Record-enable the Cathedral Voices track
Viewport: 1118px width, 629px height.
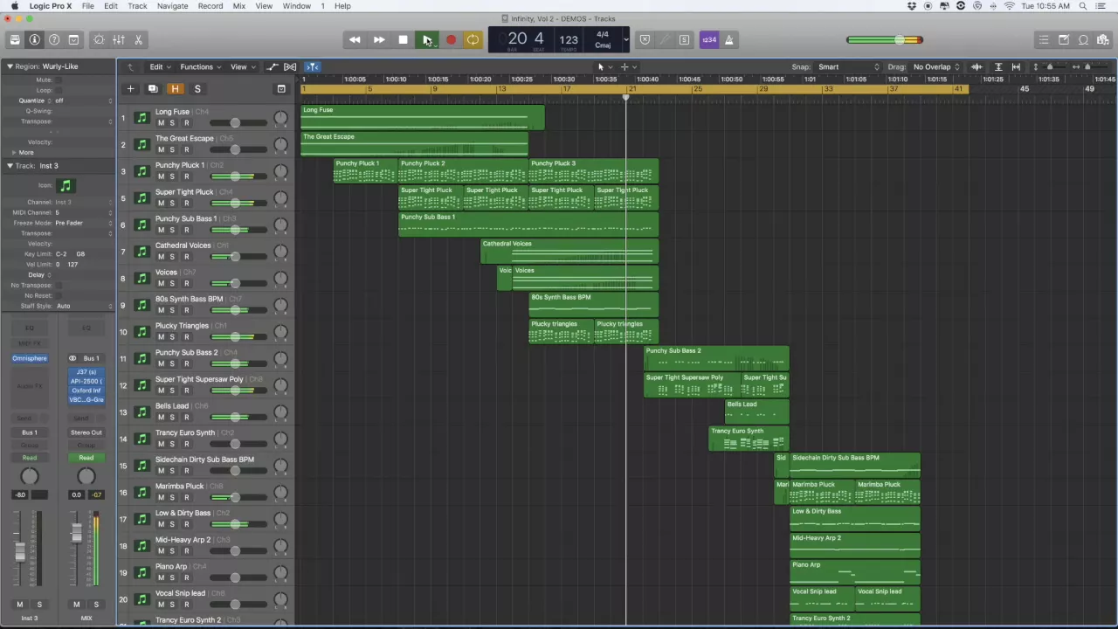(x=186, y=257)
